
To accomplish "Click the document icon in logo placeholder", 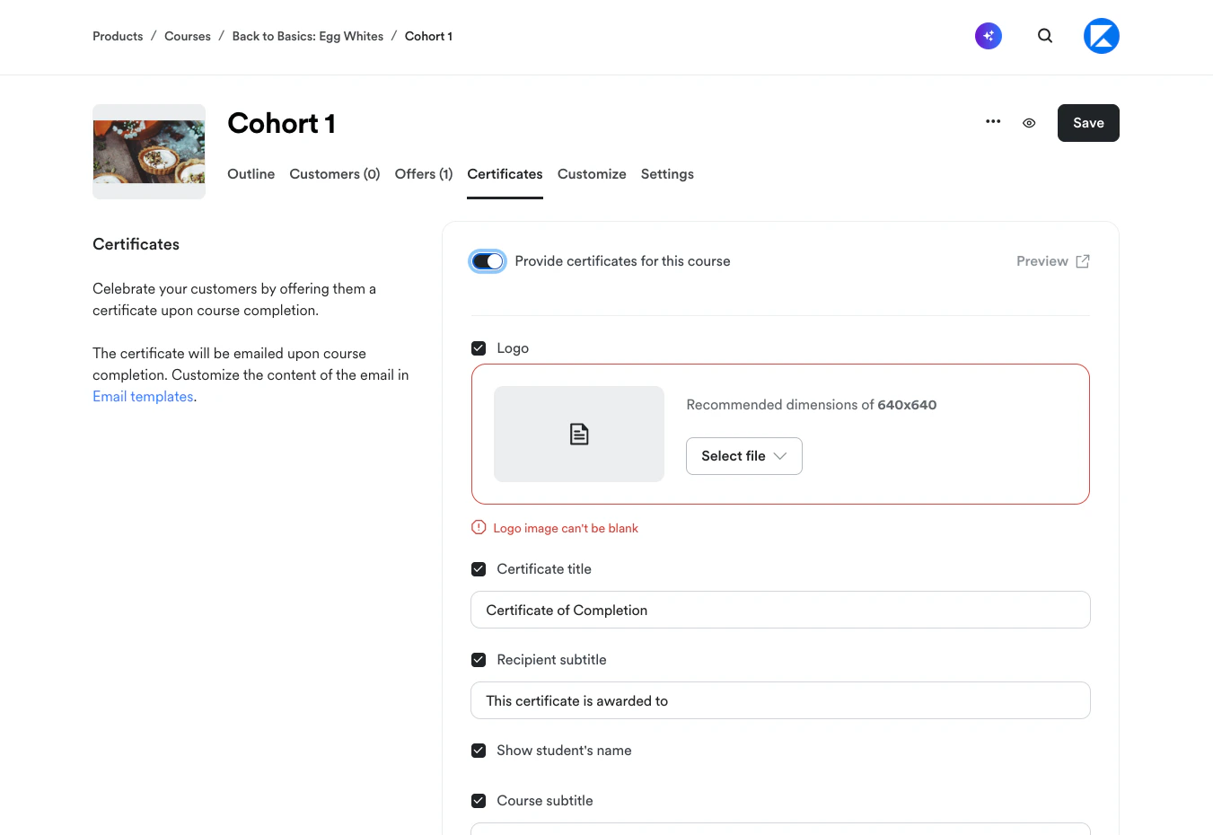I will click(x=579, y=435).
